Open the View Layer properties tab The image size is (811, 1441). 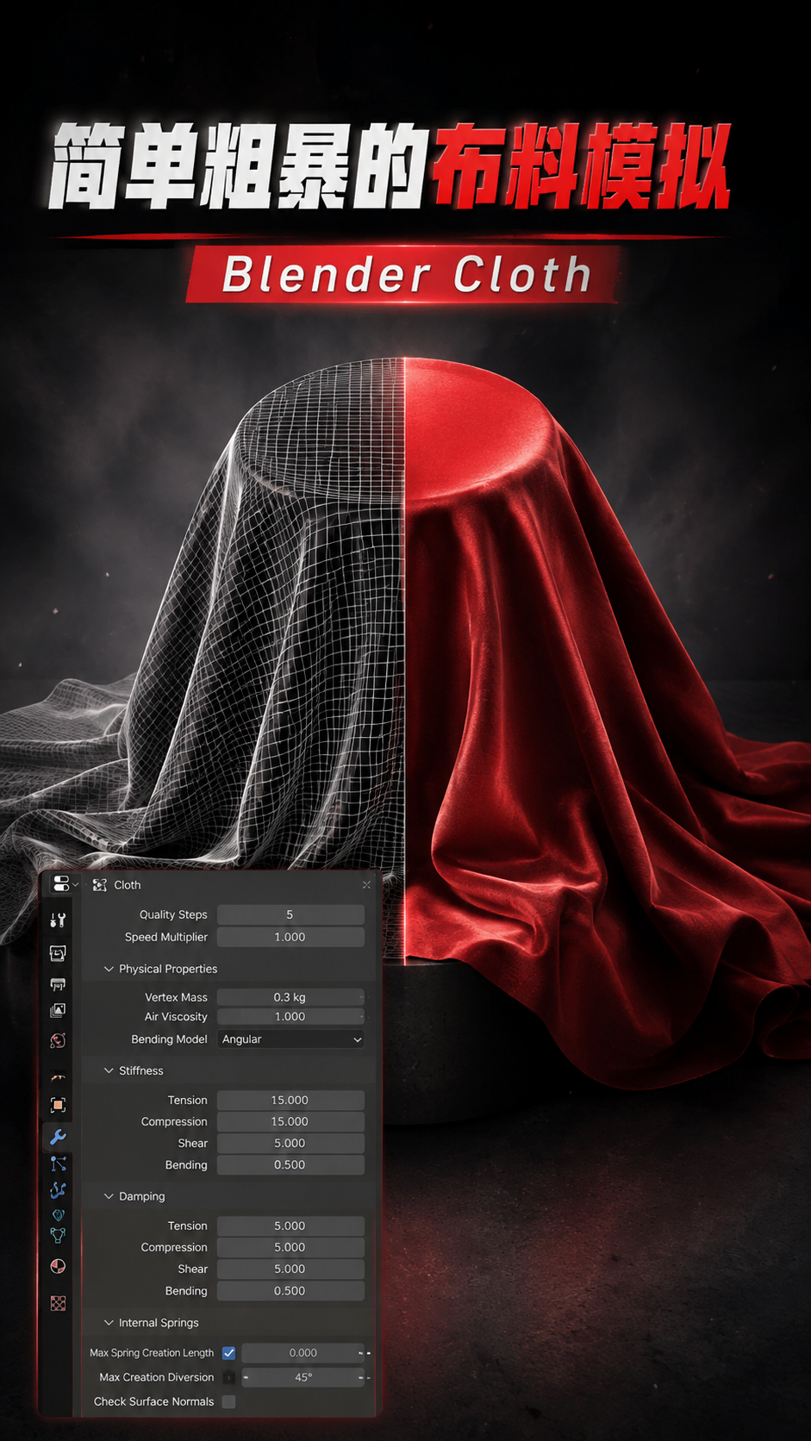(58, 1010)
